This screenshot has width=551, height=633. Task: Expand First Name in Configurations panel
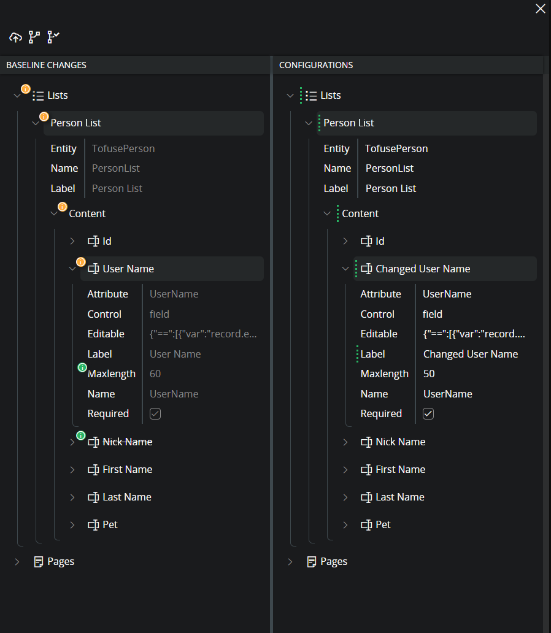coord(345,470)
